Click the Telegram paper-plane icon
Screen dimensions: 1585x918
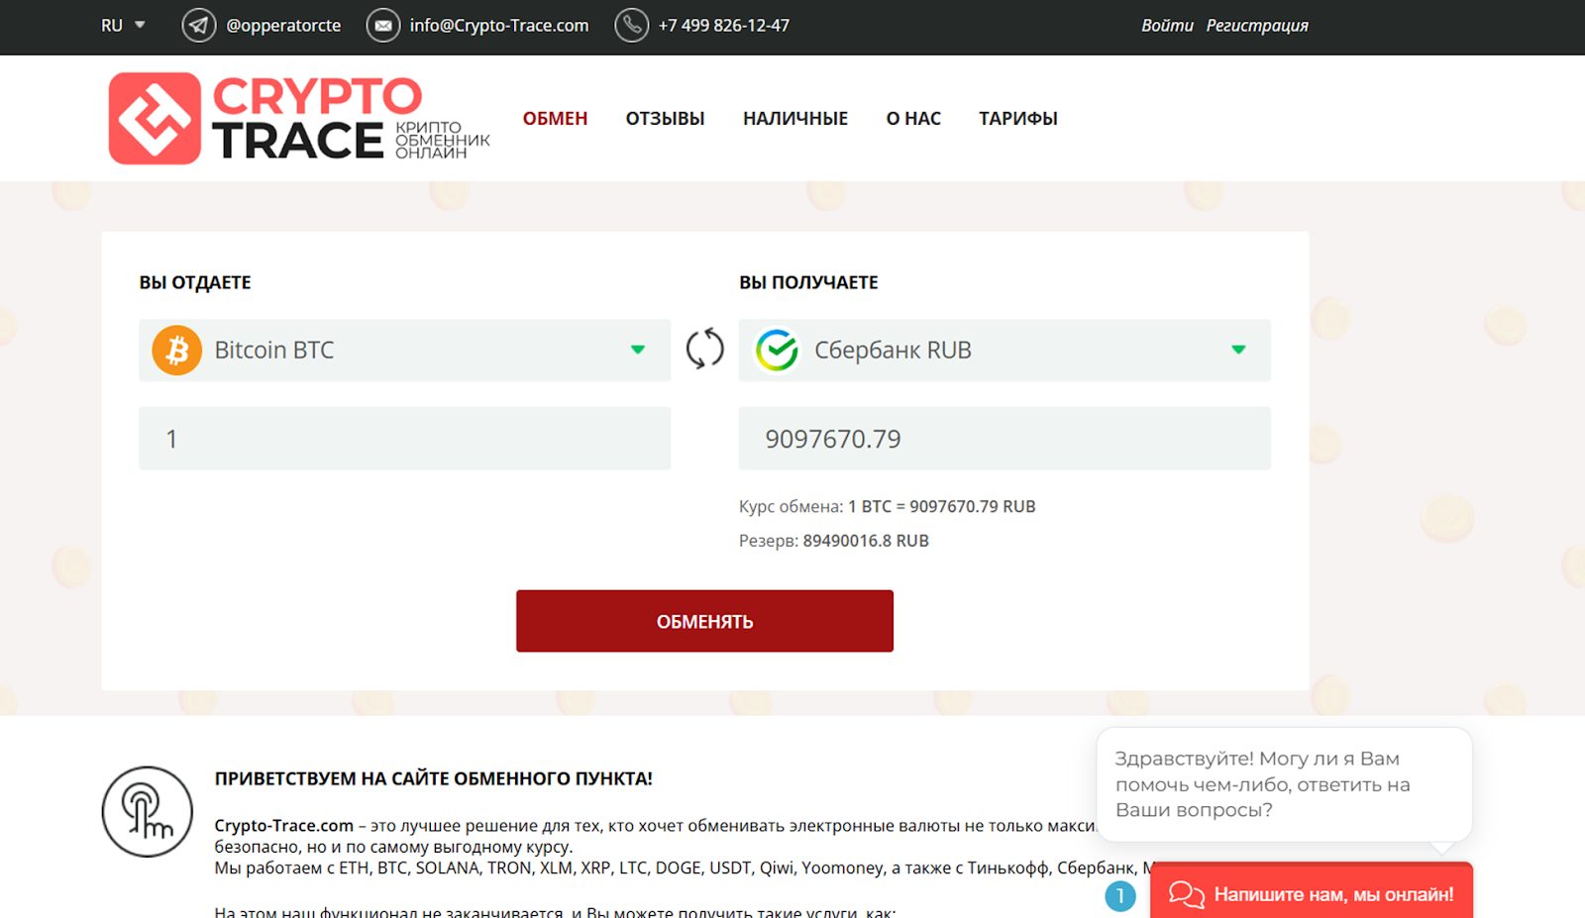(199, 26)
